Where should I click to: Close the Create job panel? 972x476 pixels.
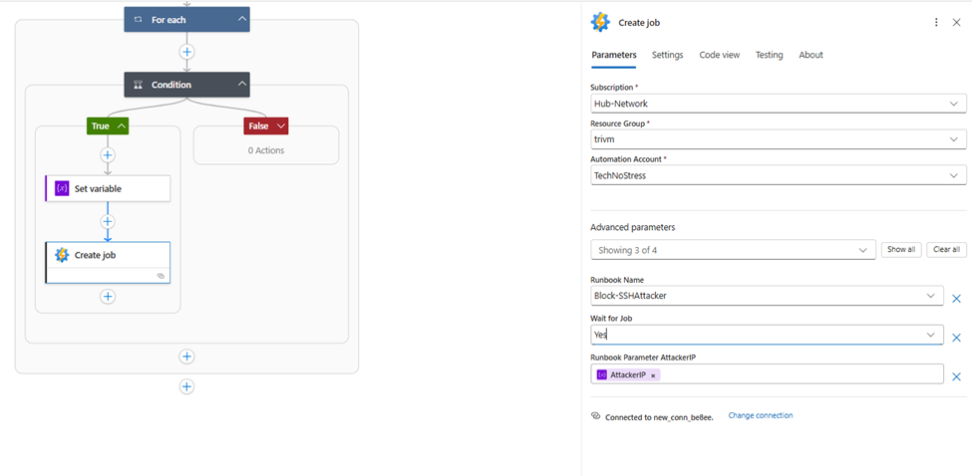(x=956, y=22)
